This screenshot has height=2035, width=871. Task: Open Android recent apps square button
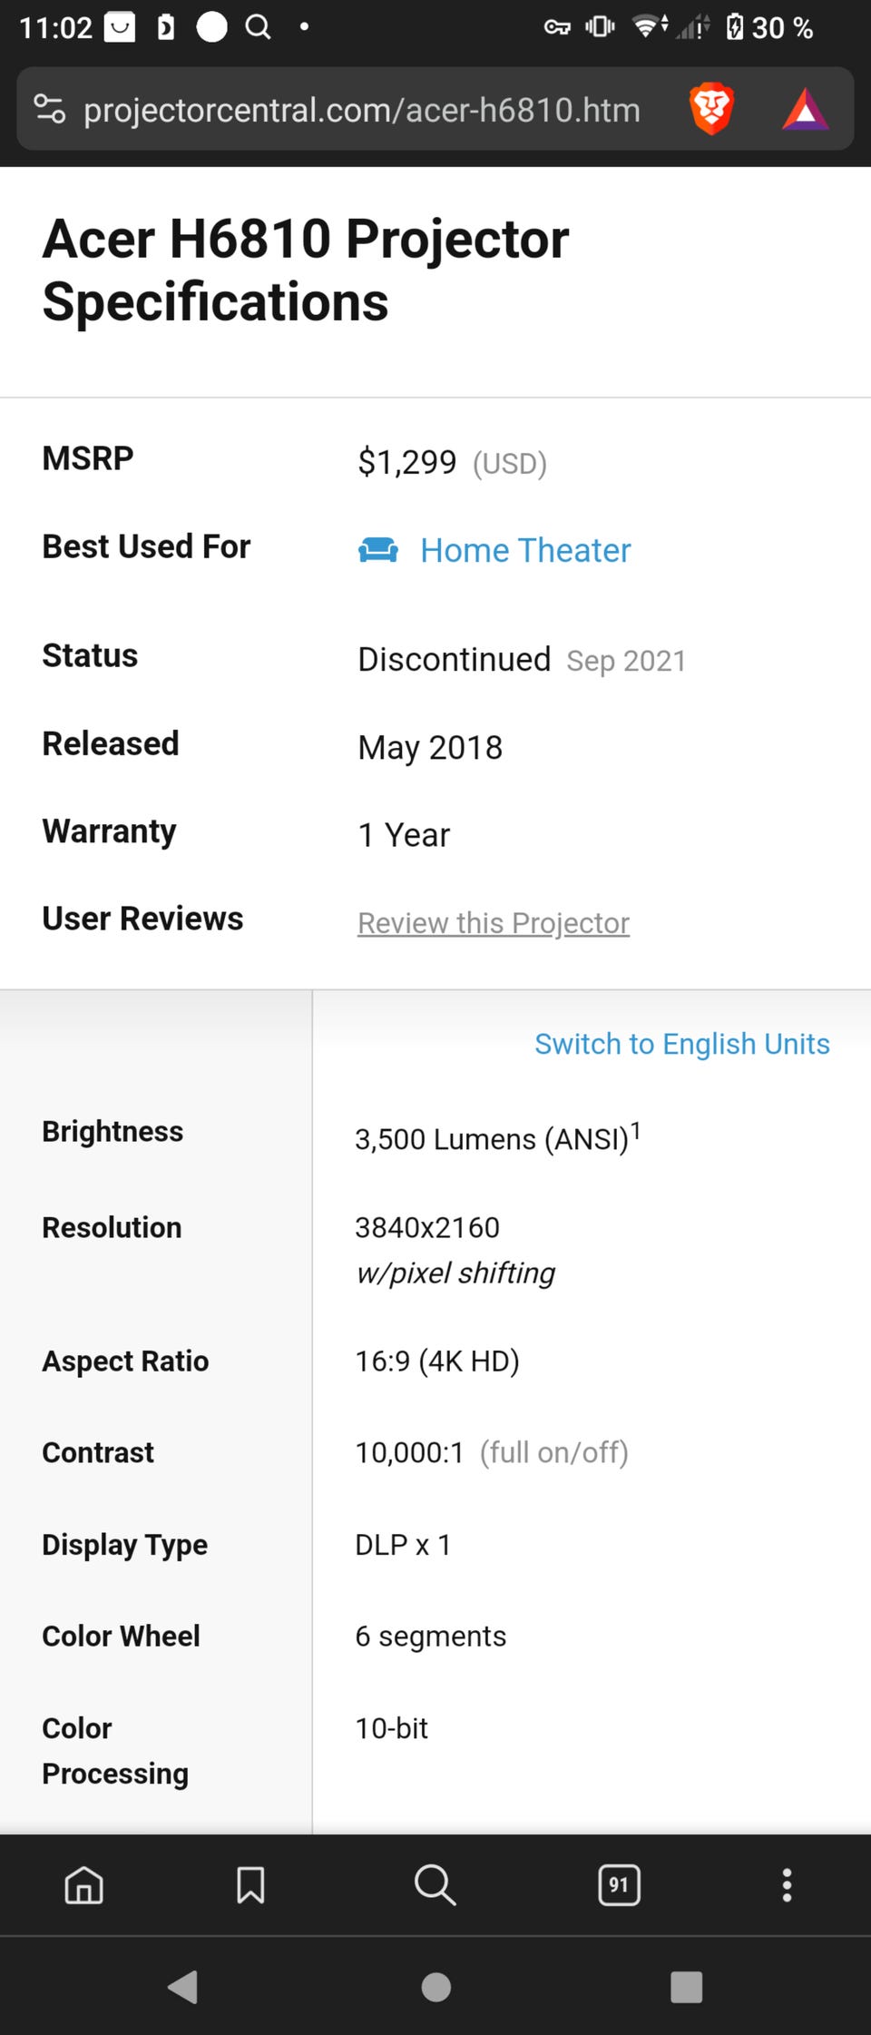tap(687, 1987)
